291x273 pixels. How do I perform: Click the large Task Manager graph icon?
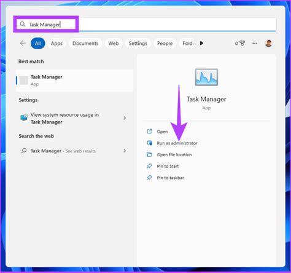coord(206,77)
